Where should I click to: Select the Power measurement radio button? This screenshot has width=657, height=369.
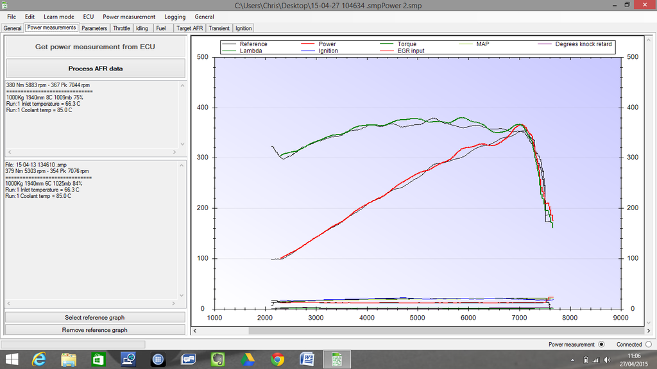tap(602, 344)
